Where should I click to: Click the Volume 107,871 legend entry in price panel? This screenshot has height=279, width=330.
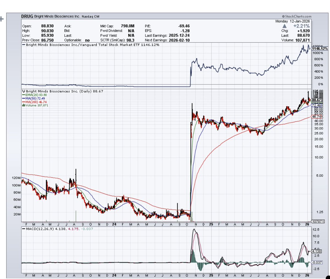[35, 105]
